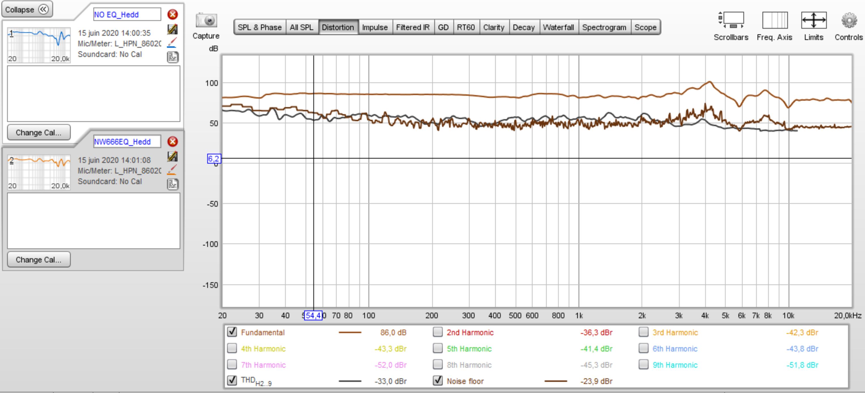
Task: Switch to the All SPL tab
Action: point(302,27)
